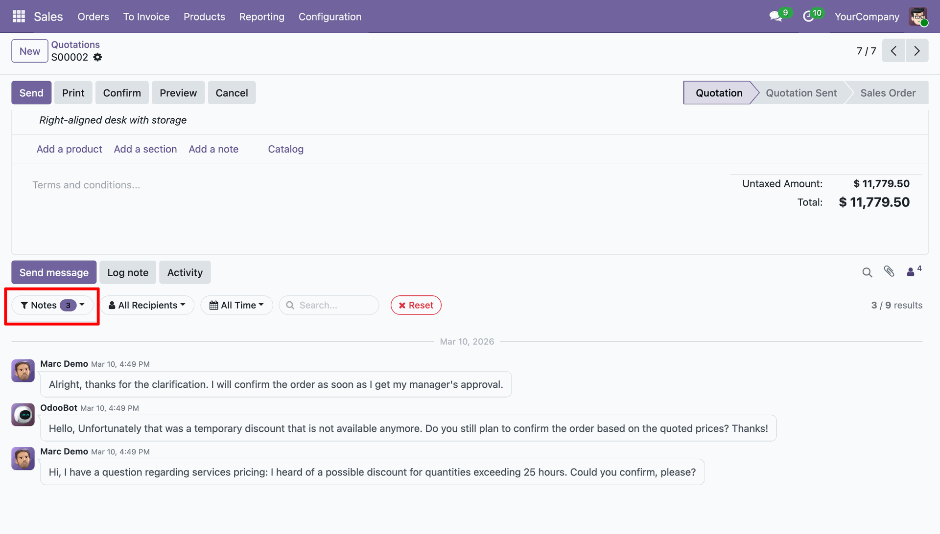Open the All Time date dropdown

click(x=236, y=305)
